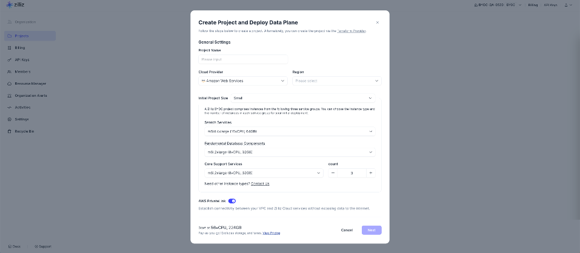Open API Keys key icon in sidebar
Viewport: 580px width, 253px height.
point(10,60)
